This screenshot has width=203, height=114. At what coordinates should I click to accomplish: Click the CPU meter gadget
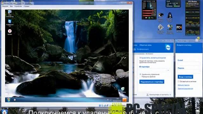tap(149, 10)
